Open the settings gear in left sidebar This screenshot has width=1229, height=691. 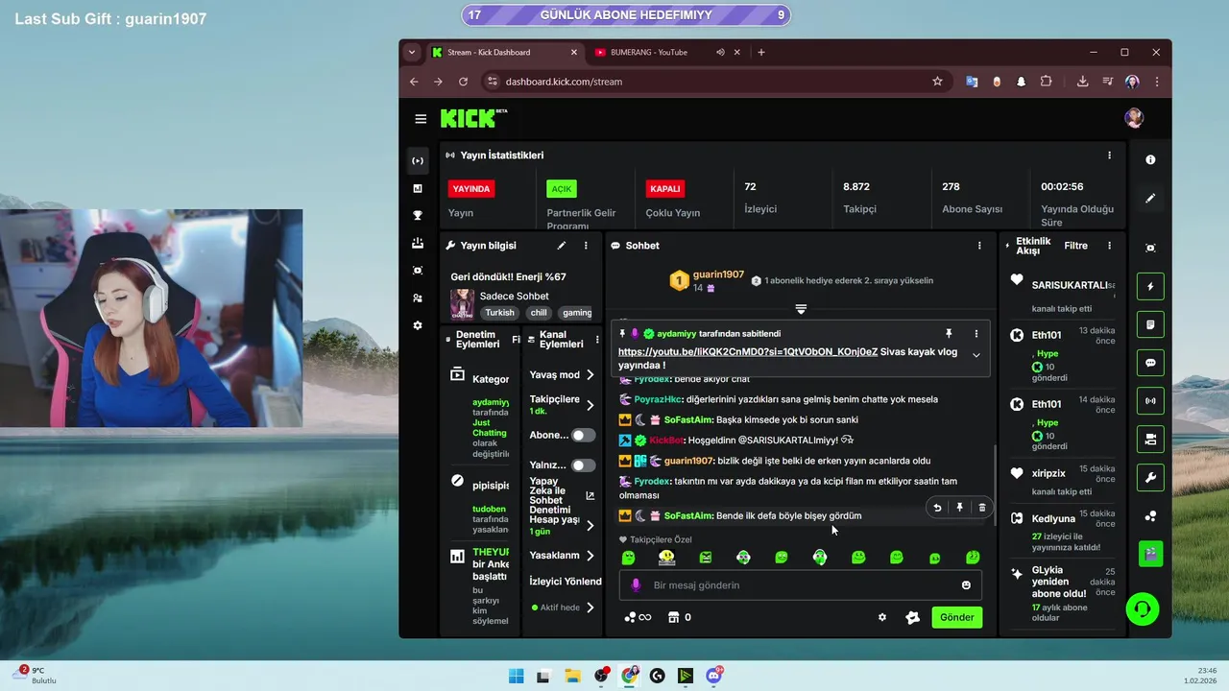(x=418, y=325)
